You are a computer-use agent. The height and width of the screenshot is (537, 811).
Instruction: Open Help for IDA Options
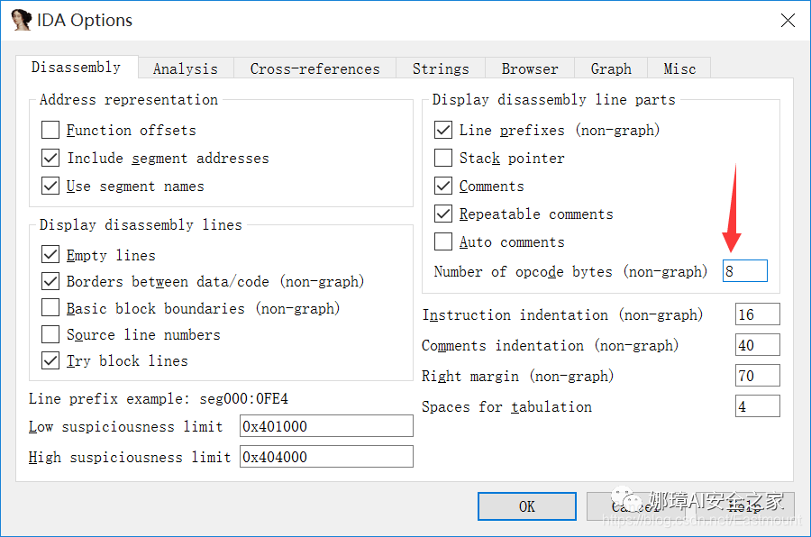coord(743,506)
